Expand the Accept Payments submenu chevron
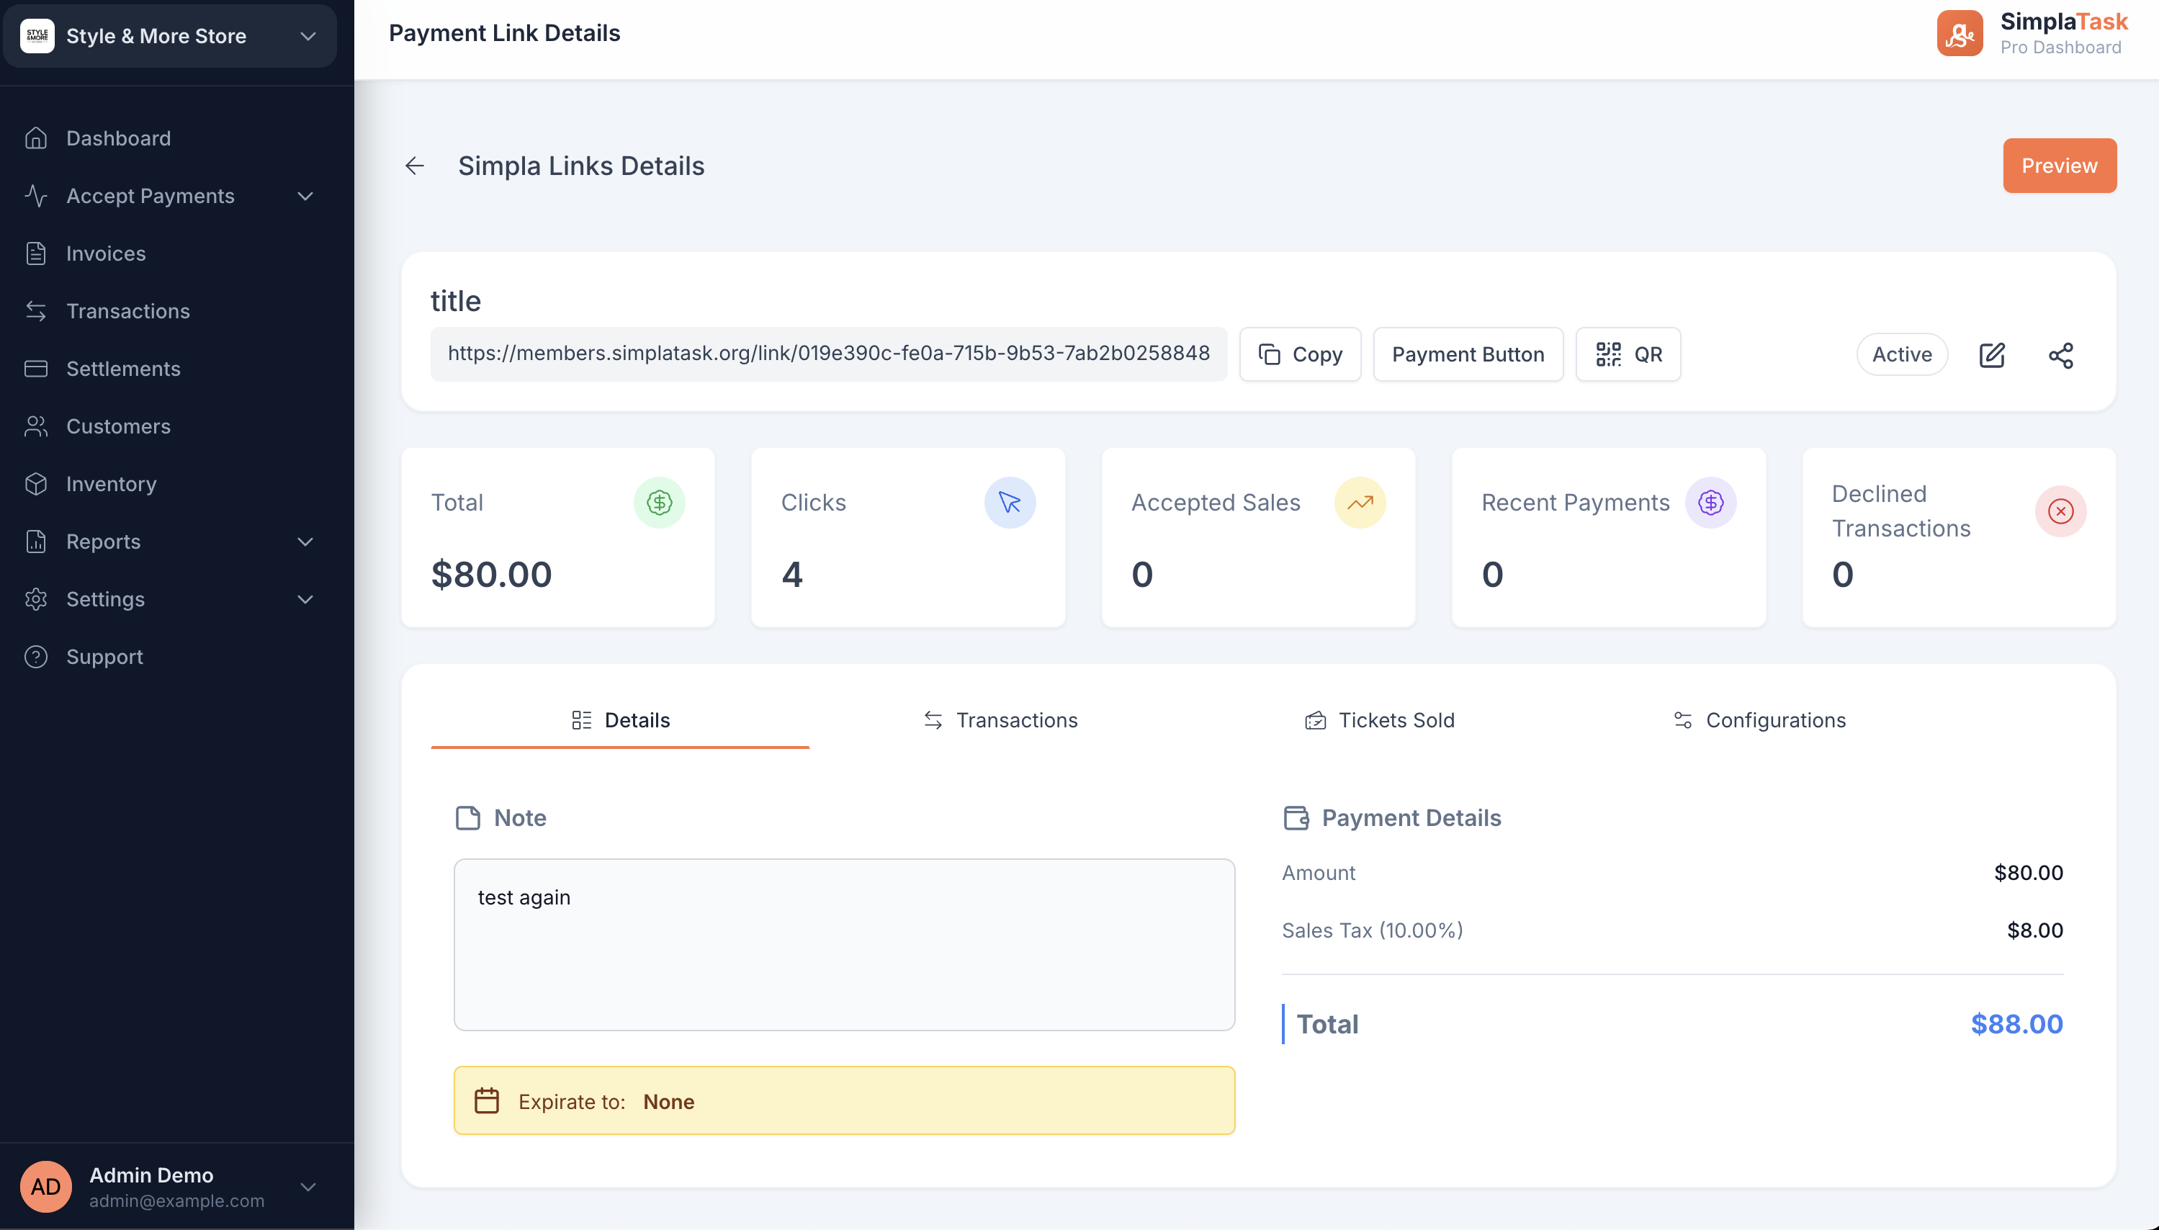 click(306, 196)
